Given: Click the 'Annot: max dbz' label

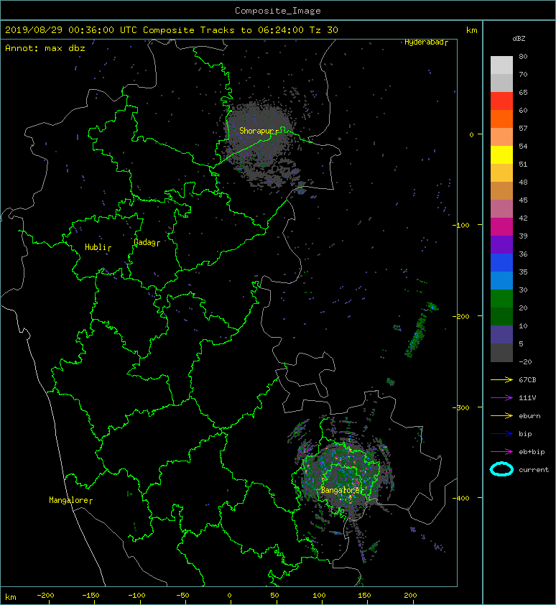Looking at the screenshot, I should click(45, 48).
